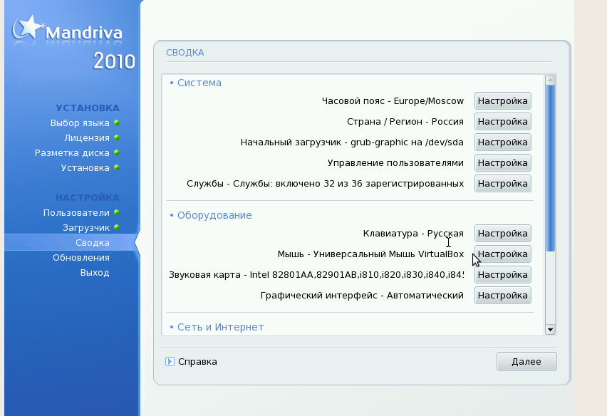Click the text Страна / Регион - Россия
607x416 pixels.
pos(405,122)
